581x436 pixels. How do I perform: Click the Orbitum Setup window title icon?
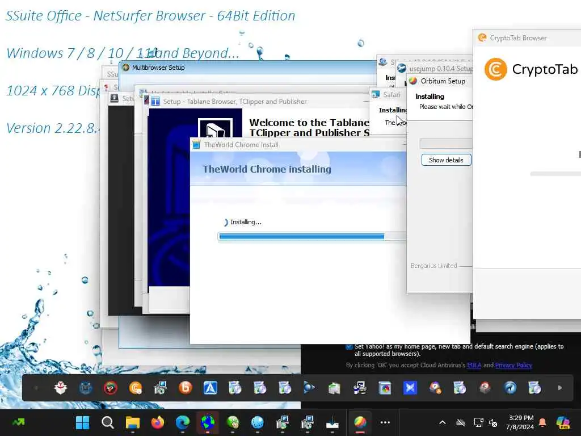point(413,81)
